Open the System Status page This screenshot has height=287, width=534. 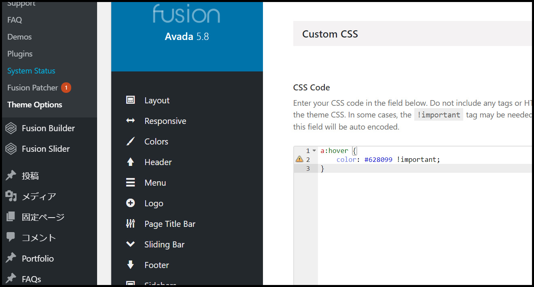[x=31, y=71]
